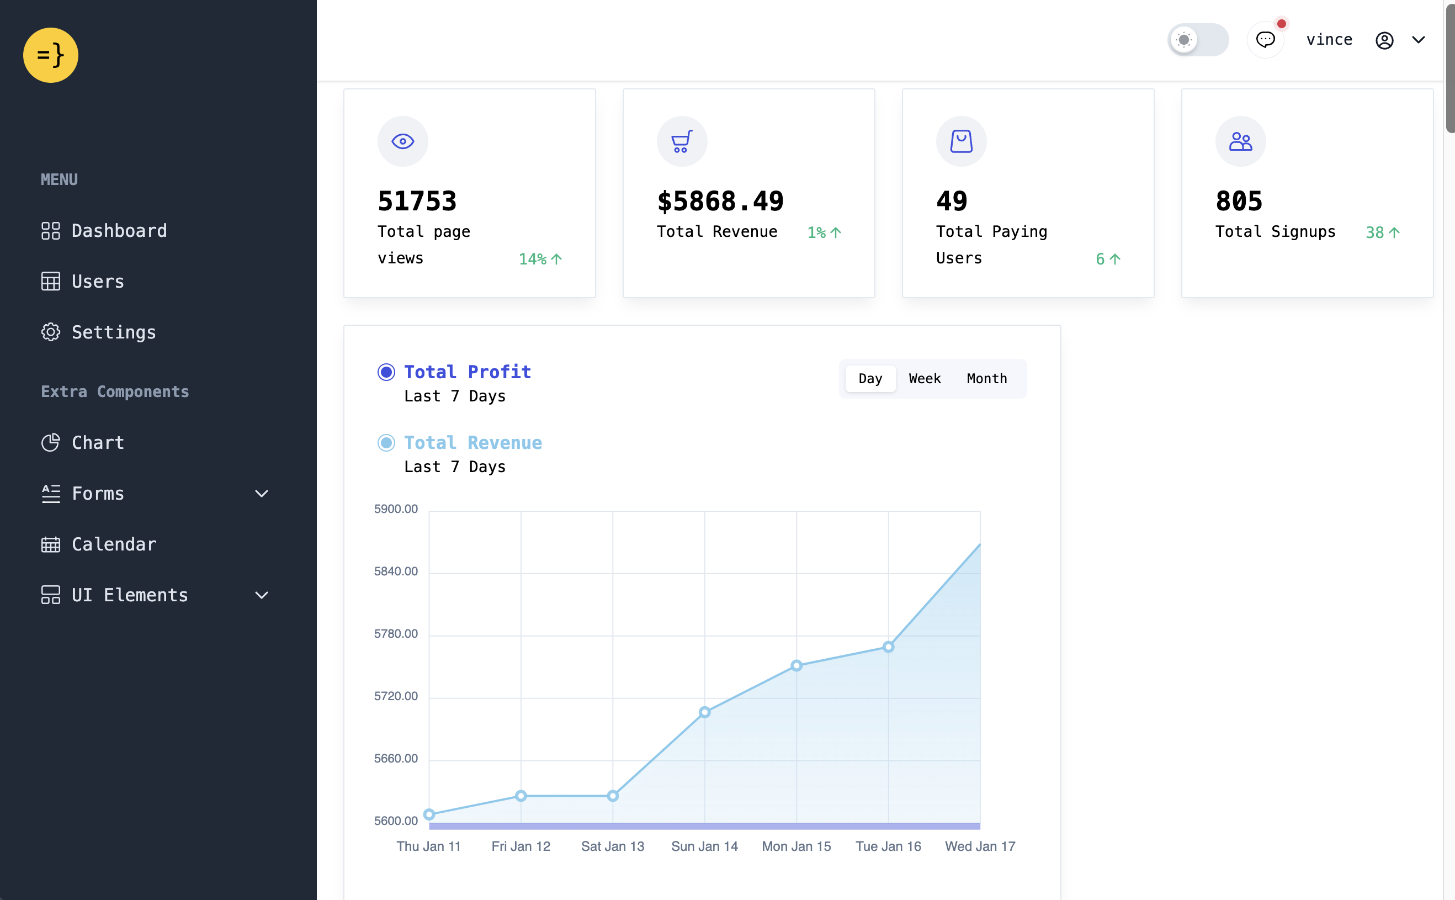This screenshot has height=900, width=1455.
Task: Click the purple profit bar along chart bottom
Action: 704,826
